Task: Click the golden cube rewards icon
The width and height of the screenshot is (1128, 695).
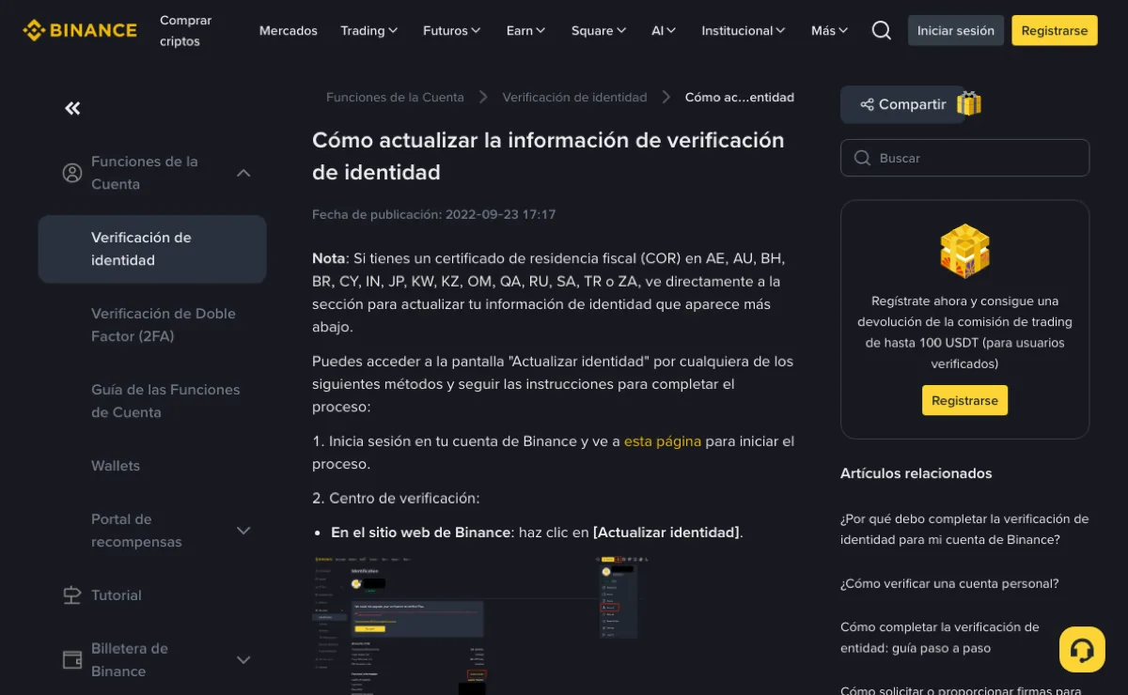Action: [964, 252]
